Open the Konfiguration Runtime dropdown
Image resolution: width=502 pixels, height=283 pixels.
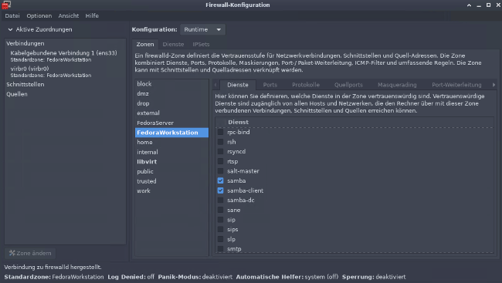[x=202, y=29]
